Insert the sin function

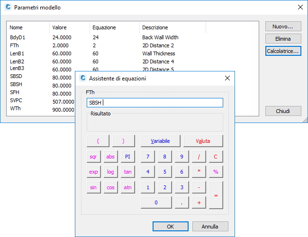[x=93, y=187]
